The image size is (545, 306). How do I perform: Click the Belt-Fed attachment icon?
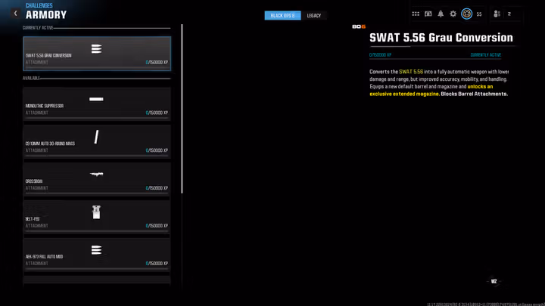coord(96,212)
